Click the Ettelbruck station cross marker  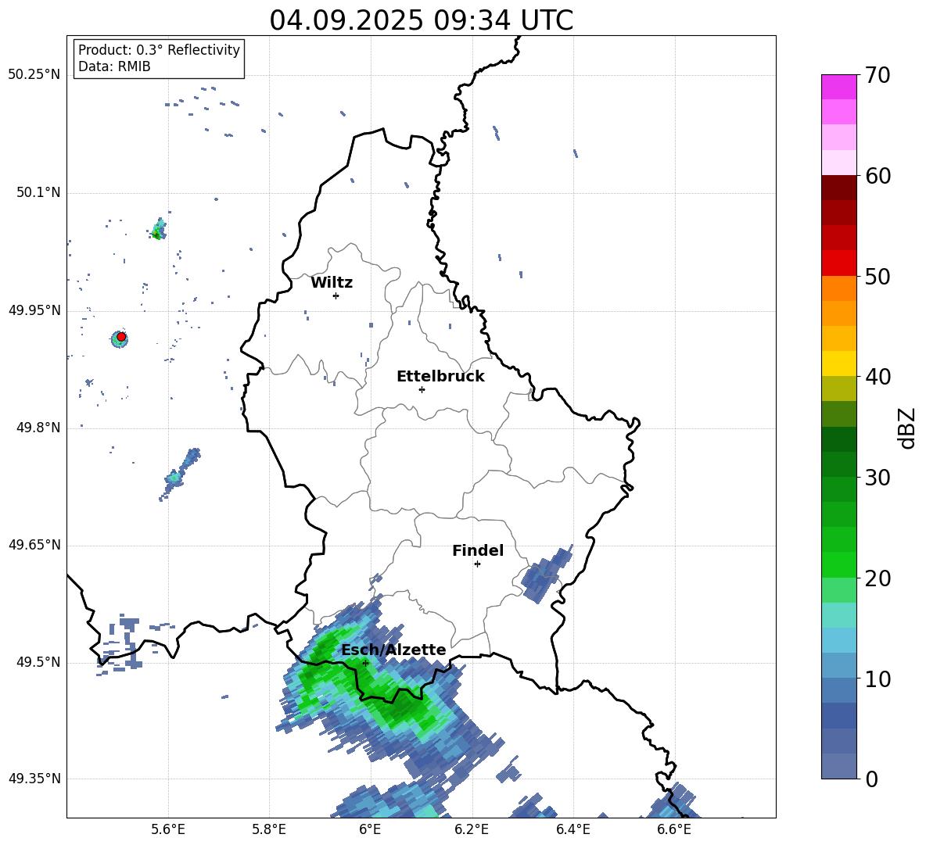(x=422, y=389)
